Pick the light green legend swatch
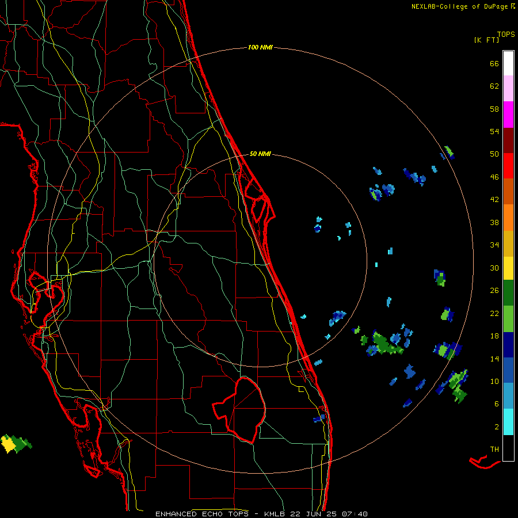518x518 pixels. [508, 319]
